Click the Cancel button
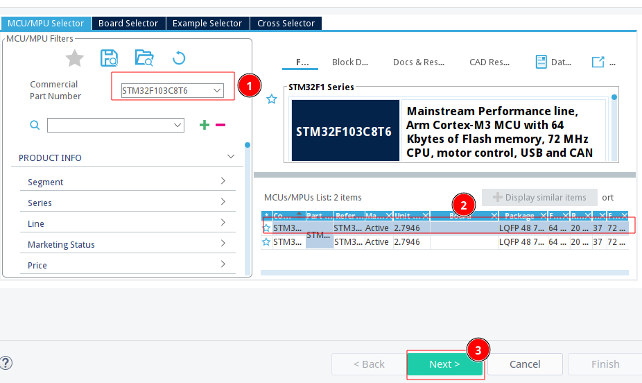This screenshot has width=642, height=383. [525, 364]
